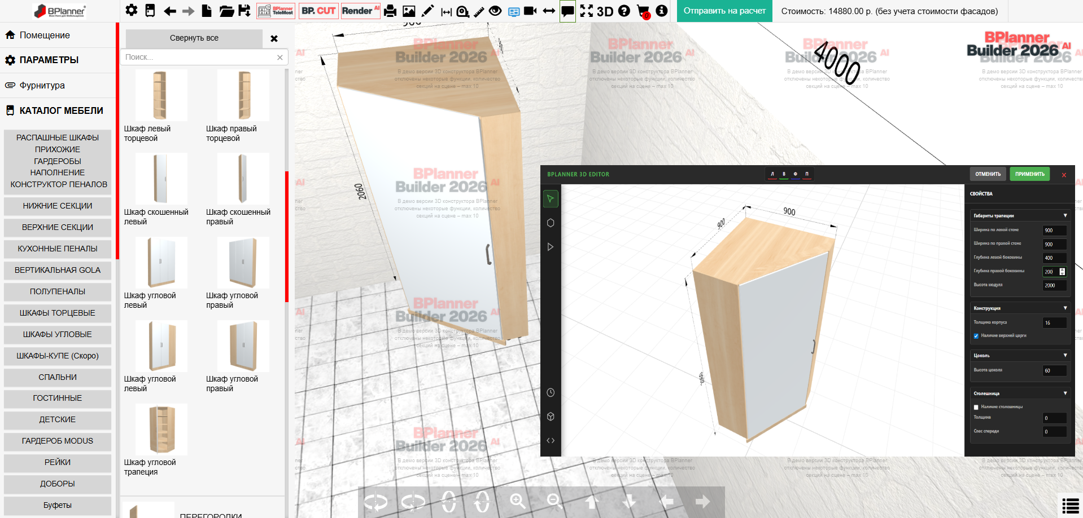Image resolution: width=1083 pixels, height=518 pixels.
Task: Switch to В view in 3D editor
Action: 784,174
